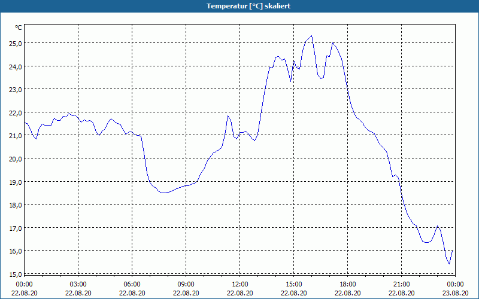Image resolution: width=479 pixels, height=299 pixels.
Task: Click the 15:00 time axis label
Action: click(294, 285)
